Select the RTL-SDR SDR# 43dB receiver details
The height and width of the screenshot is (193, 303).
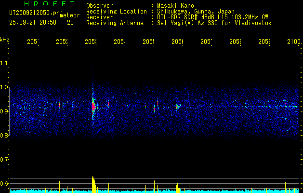point(212,17)
